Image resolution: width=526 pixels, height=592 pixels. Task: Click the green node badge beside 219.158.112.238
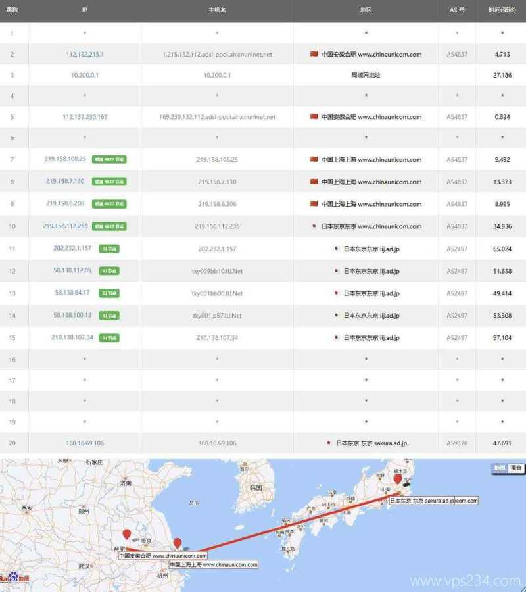pos(109,226)
